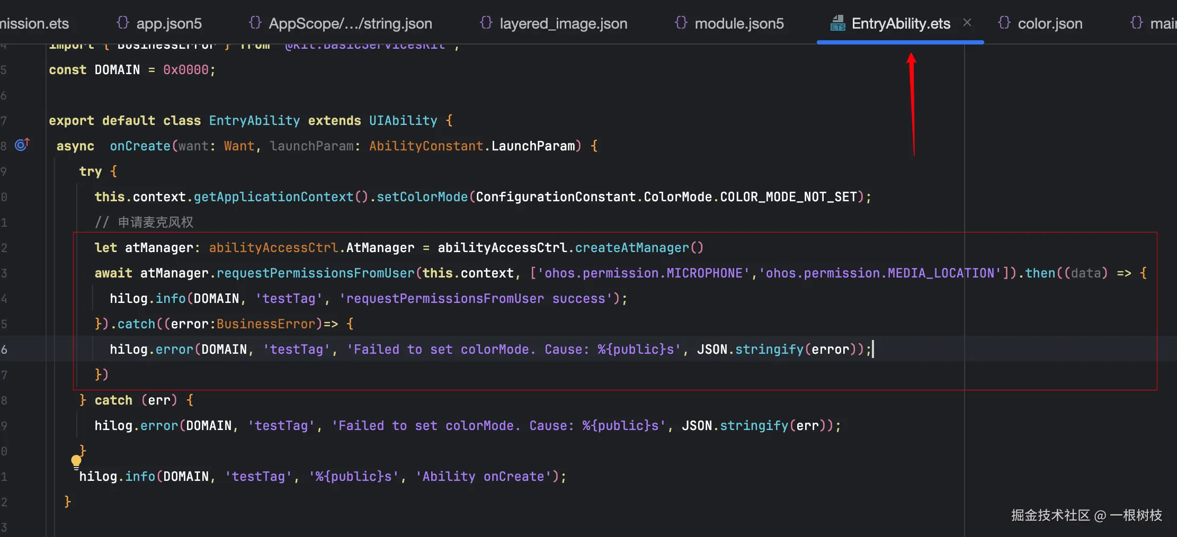Click the 'Ability onCreate' string
Image resolution: width=1177 pixels, height=537 pixels.
(x=483, y=477)
